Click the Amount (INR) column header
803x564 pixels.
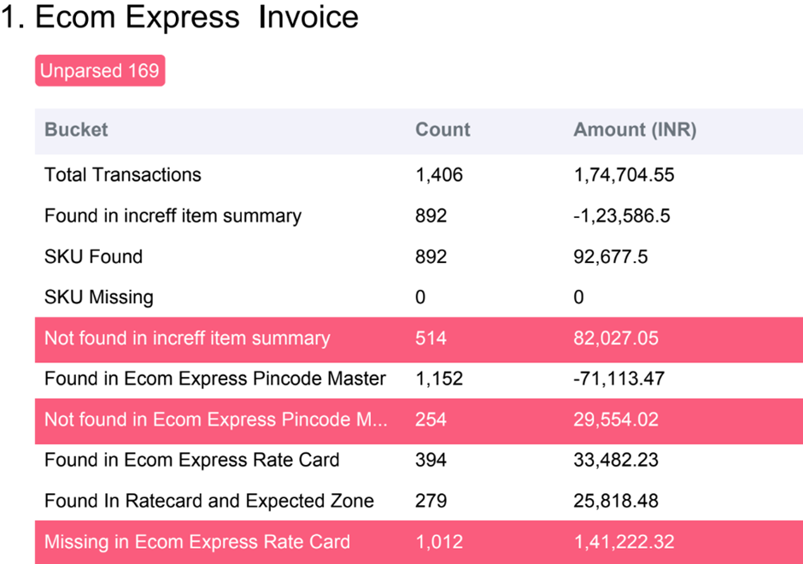(x=635, y=130)
